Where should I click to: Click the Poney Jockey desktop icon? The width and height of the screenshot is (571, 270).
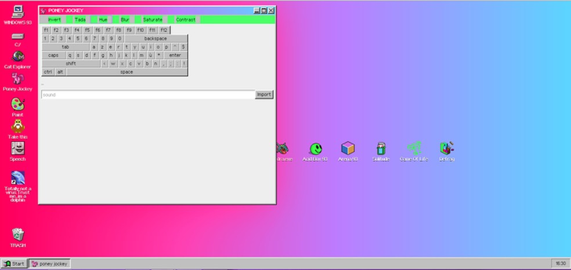point(17,82)
